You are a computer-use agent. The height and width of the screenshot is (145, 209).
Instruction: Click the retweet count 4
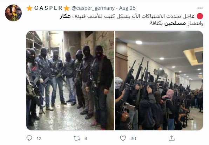[x=86, y=139]
